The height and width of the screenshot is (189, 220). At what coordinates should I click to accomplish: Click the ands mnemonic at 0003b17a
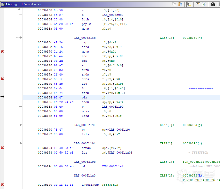click(85, 75)
